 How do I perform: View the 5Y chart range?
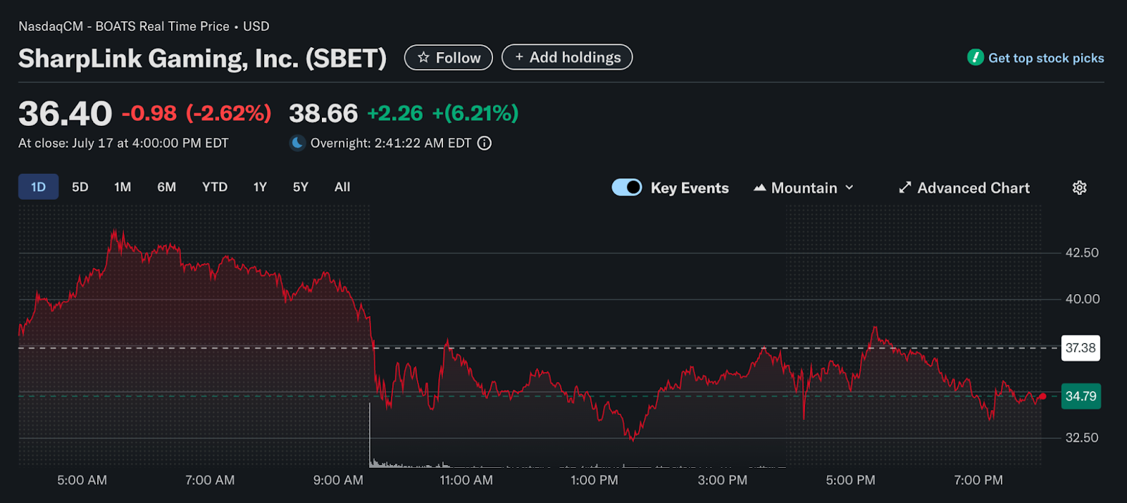[x=301, y=187]
